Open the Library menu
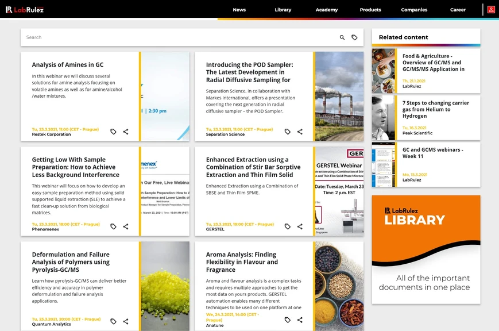This screenshot has height=331, width=499. click(x=283, y=10)
